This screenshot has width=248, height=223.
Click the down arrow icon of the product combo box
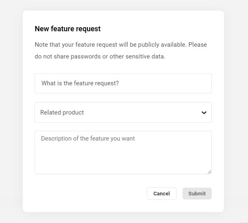pyautogui.click(x=204, y=113)
